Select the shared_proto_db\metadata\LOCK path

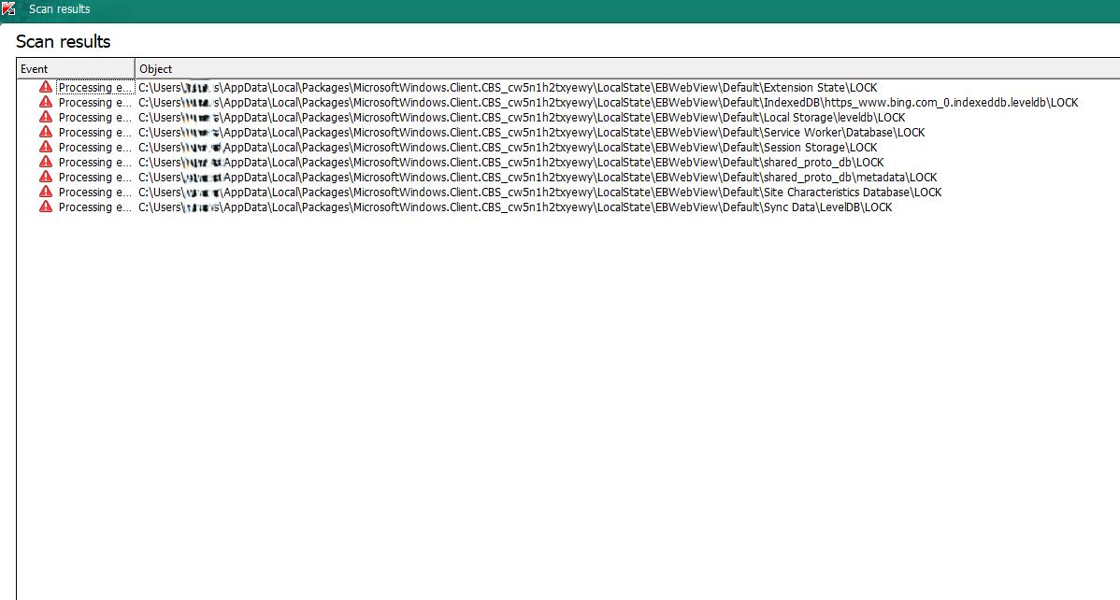[x=538, y=178]
